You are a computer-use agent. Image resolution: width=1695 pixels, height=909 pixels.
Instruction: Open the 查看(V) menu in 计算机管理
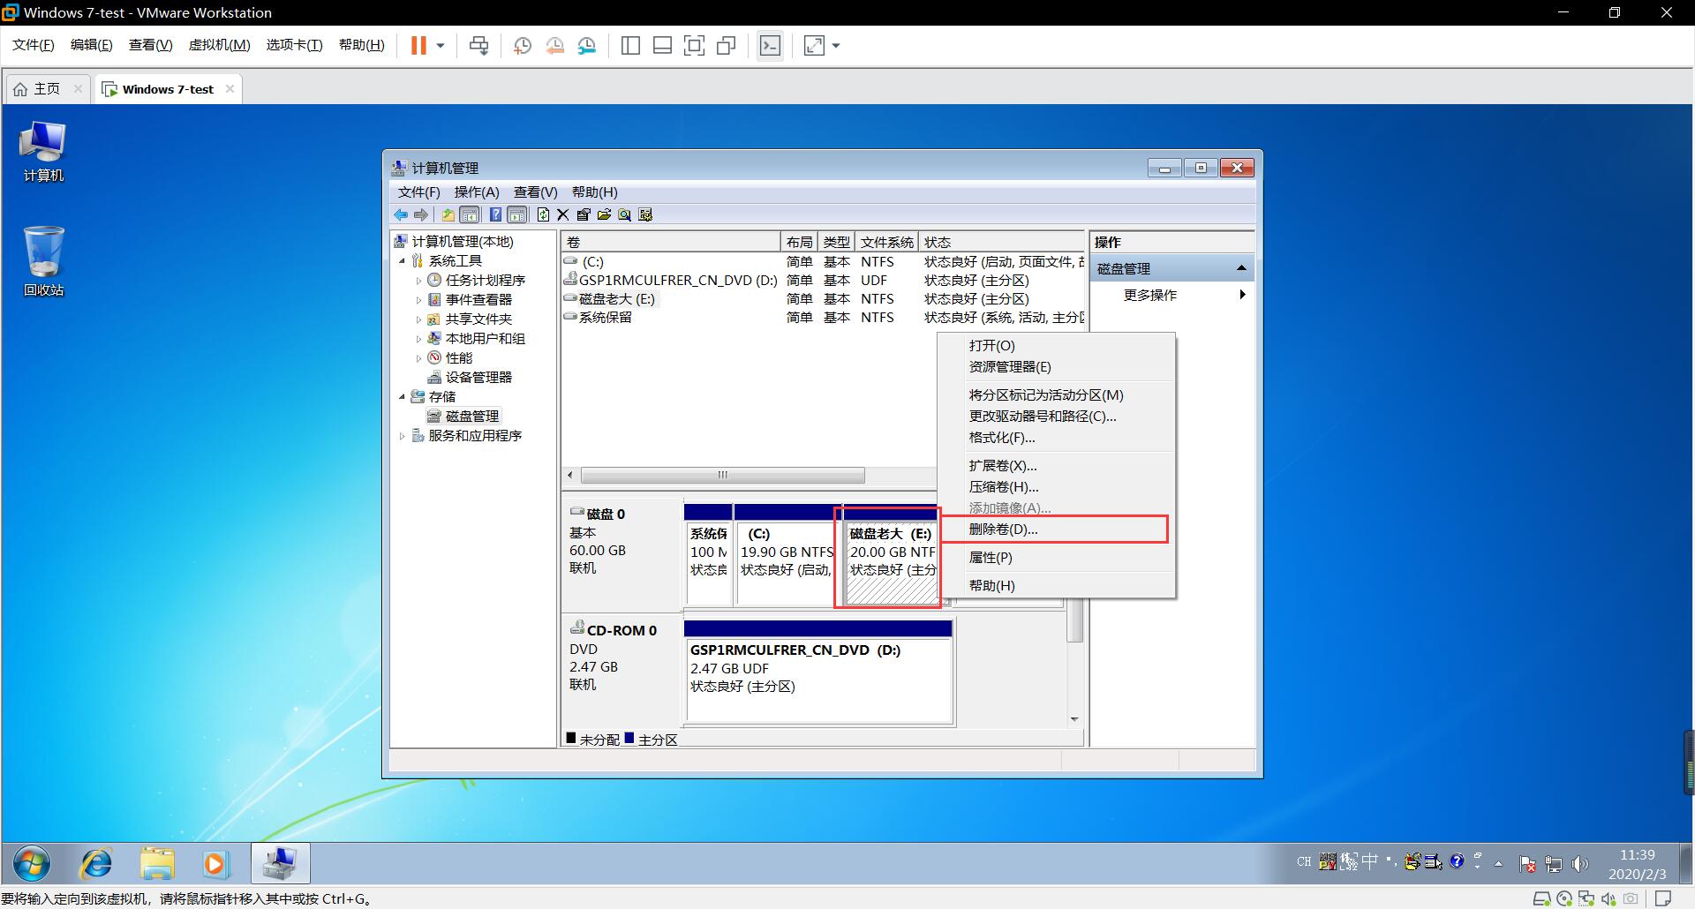point(536,192)
